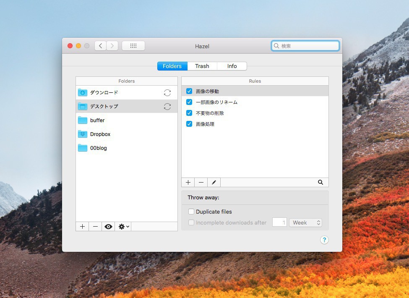Screen dimensions: 409x298
Task: Add a new rule with plus button
Action: [188, 183]
